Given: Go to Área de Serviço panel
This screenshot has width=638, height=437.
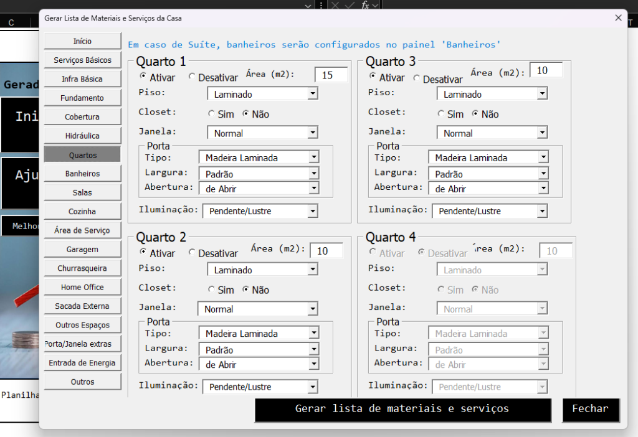Looking at the screenshot, I should [82, 230].
